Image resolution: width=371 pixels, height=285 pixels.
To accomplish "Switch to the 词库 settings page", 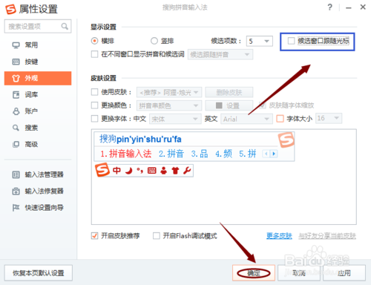I will click(38, 95).
